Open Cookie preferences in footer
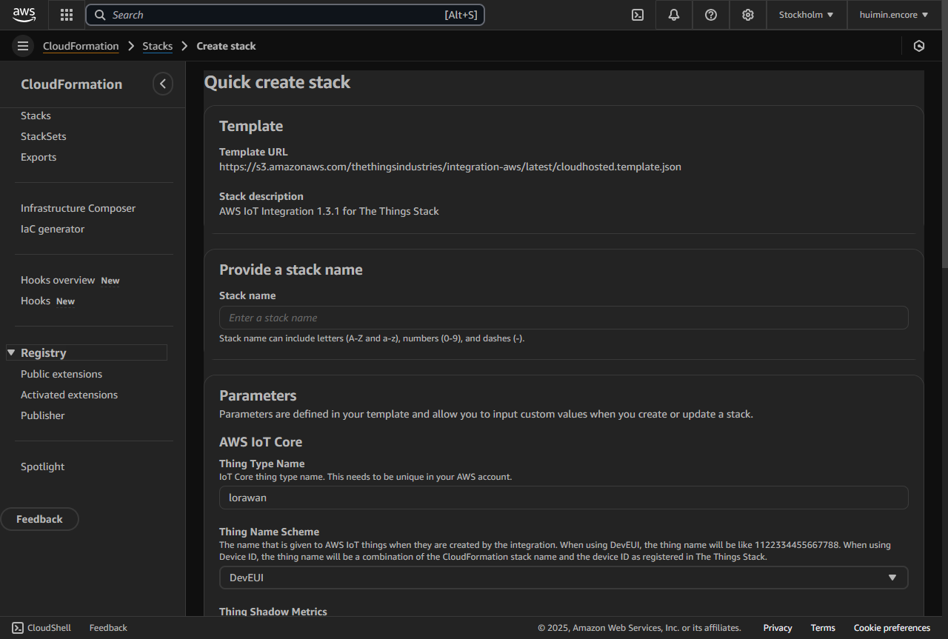The height and width of the screenshot is (639, 948). [x=892, y=628]
